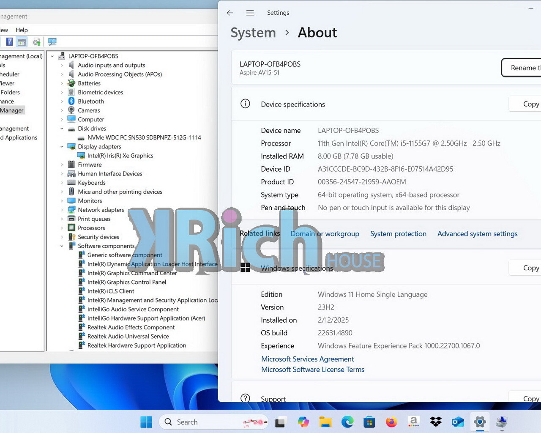Screen dimensions: 541x433
Task: Select Realtek Audio Universal Service
Action: [x=128, y=336]
